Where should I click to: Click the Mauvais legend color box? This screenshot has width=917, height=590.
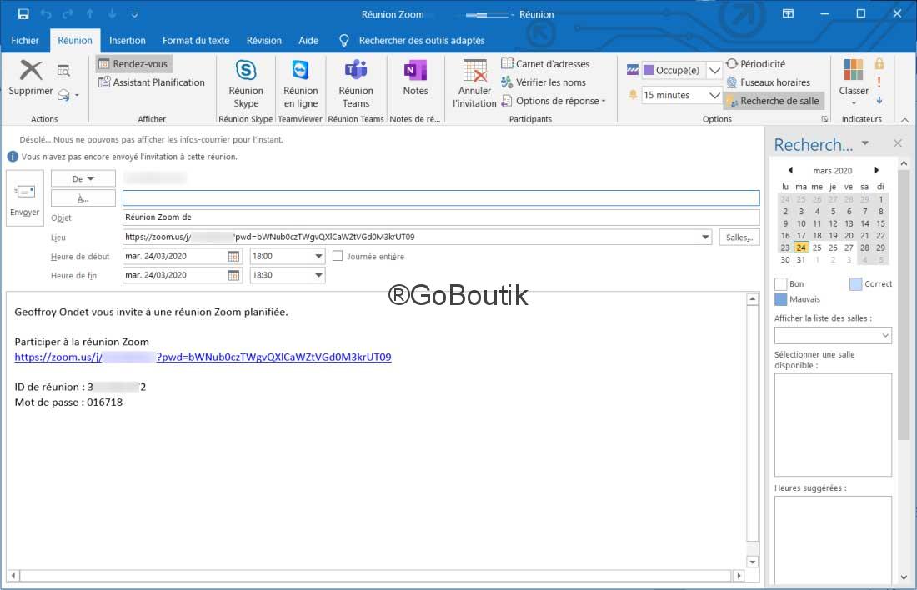780,299
